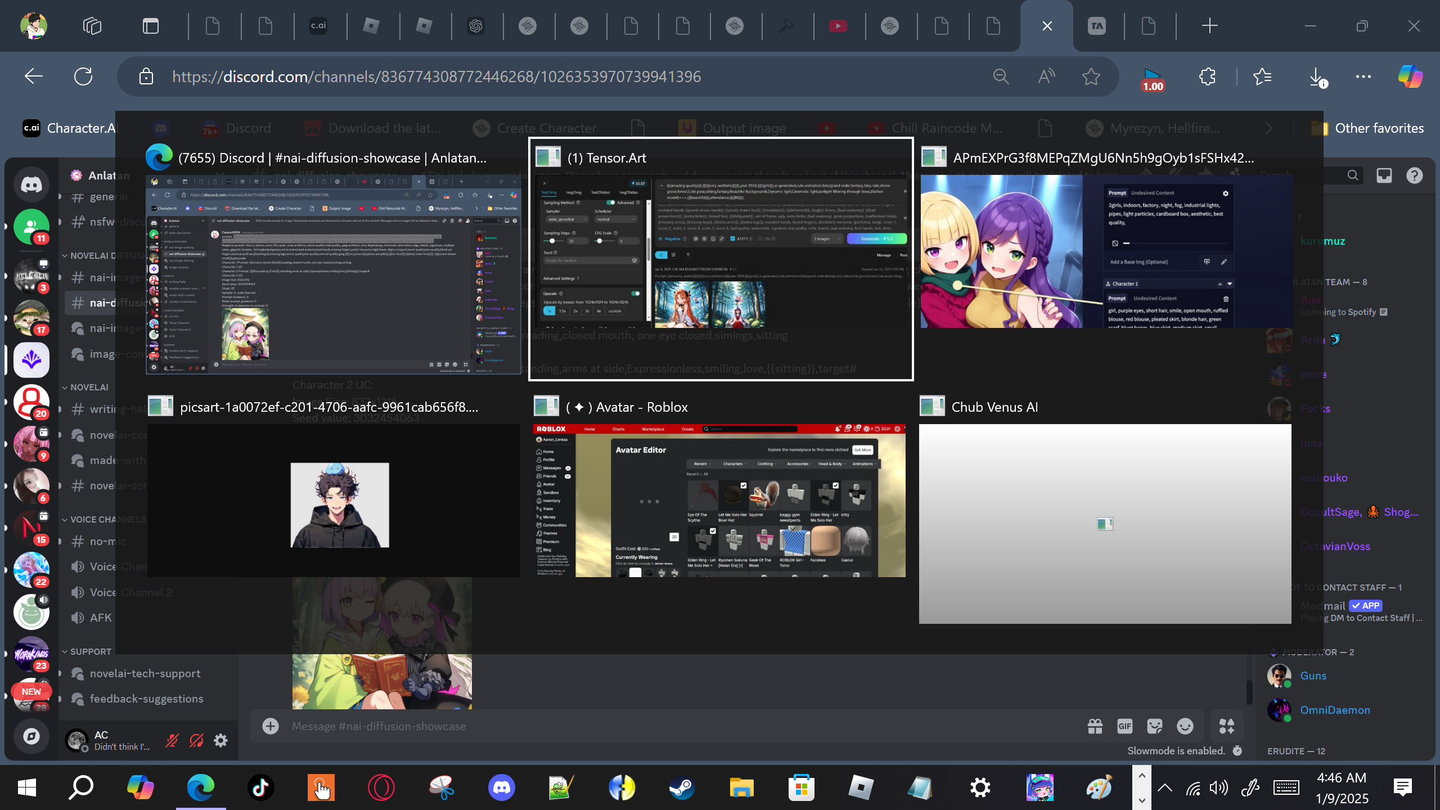Screen dimensions: 1440x810
Task: Click the Discord home direct messages icon
Action: 31,184
